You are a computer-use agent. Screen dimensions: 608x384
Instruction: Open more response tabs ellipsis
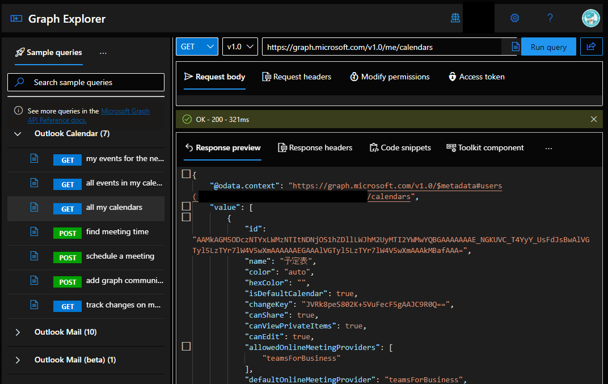tap(548, 148)
